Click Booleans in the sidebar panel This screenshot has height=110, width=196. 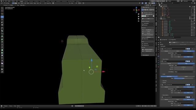148,25
